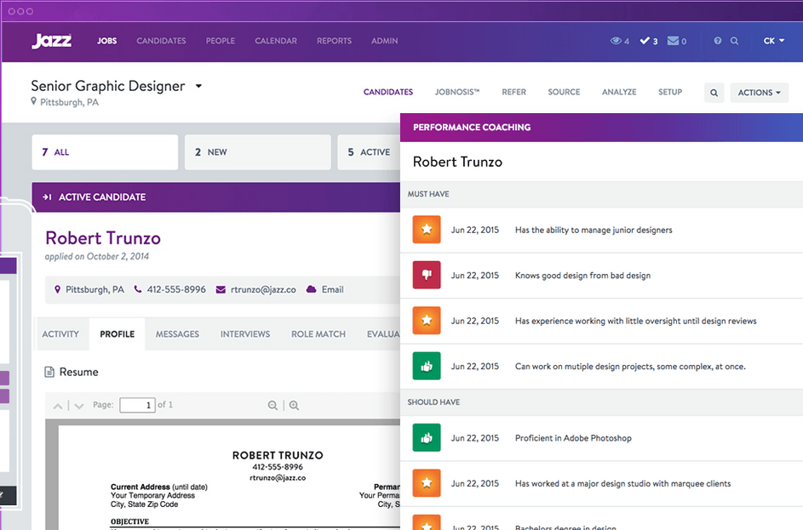Go to previous resume page arrow

coord(58,406)
